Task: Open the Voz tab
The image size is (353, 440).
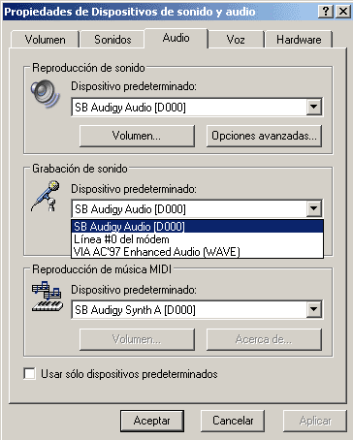Action: pyautogui.click(x=236, y=40)
